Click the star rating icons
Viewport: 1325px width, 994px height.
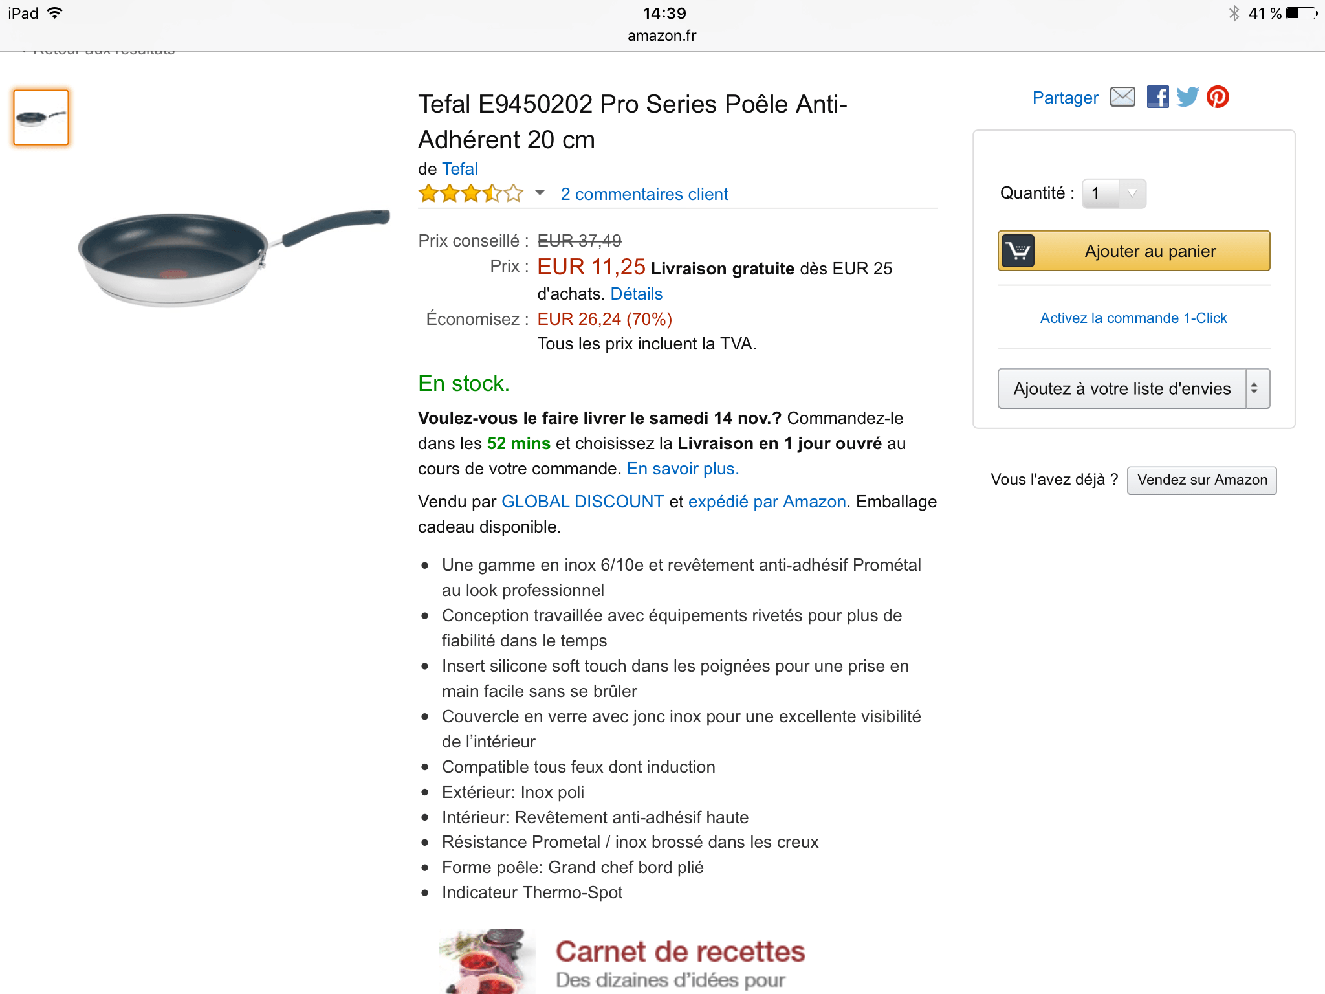[x=470, y=193]
